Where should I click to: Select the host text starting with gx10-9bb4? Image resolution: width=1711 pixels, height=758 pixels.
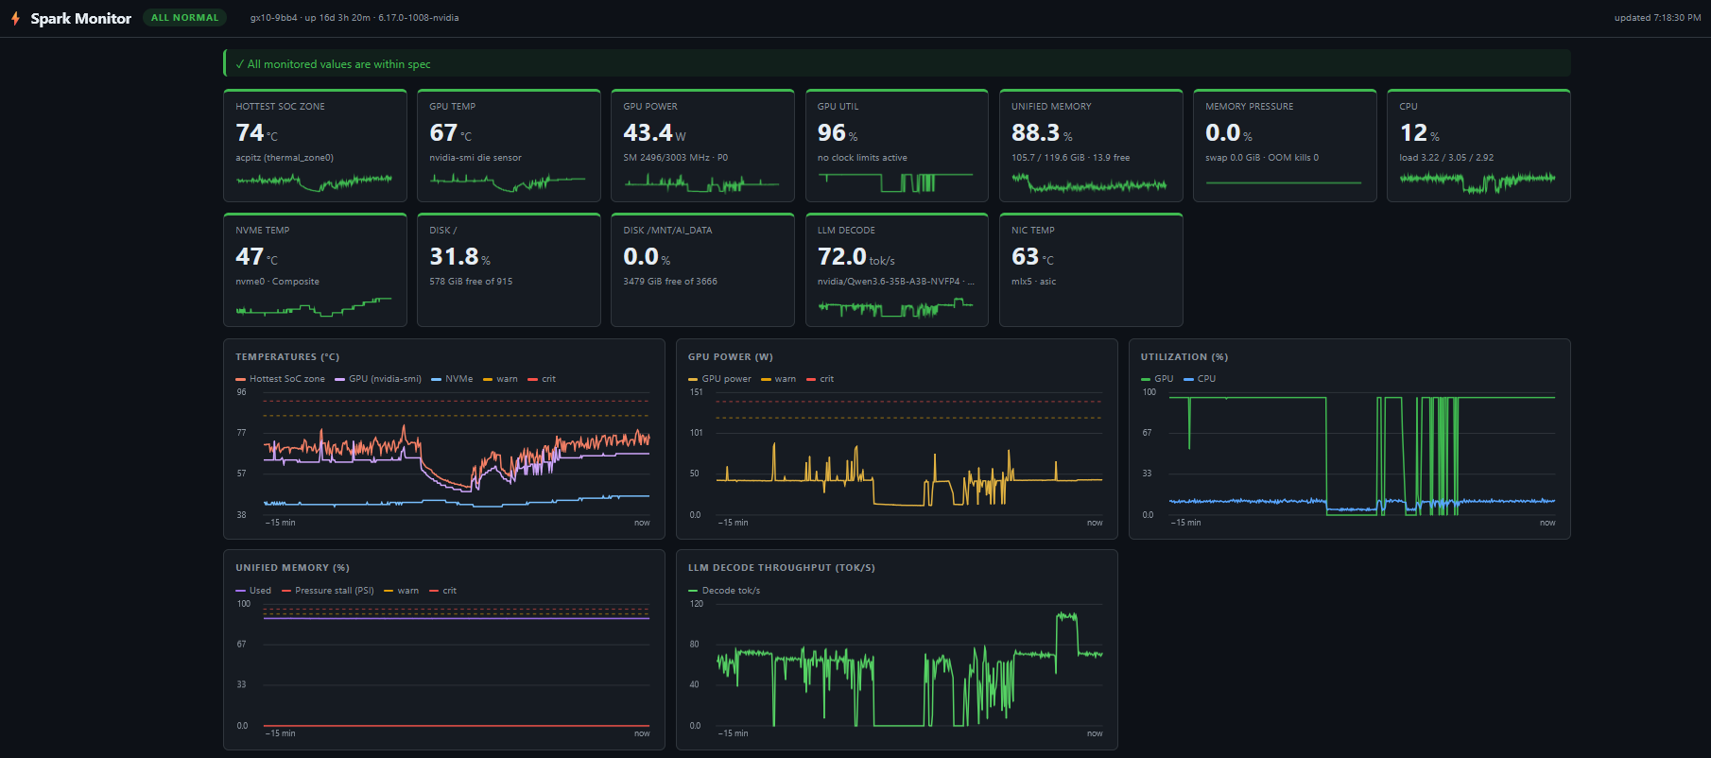coord(354,18)
